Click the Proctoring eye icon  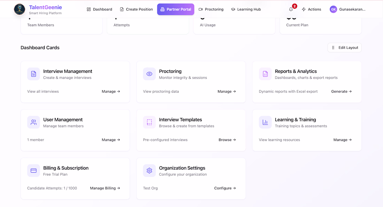(149, 74)
